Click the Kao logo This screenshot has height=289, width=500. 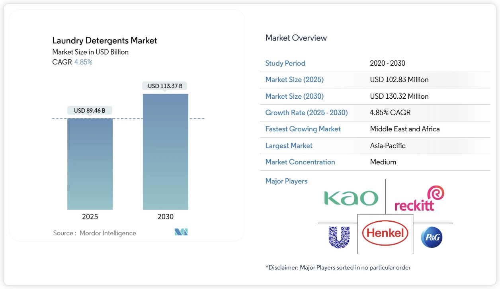(x=351, y=198)
